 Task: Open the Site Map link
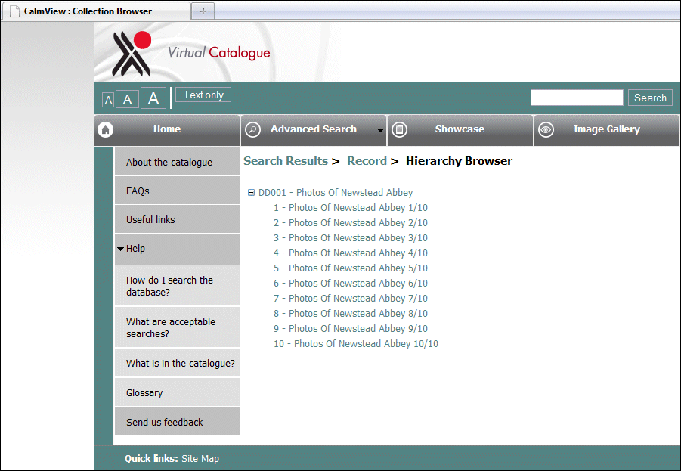[200, 458]
